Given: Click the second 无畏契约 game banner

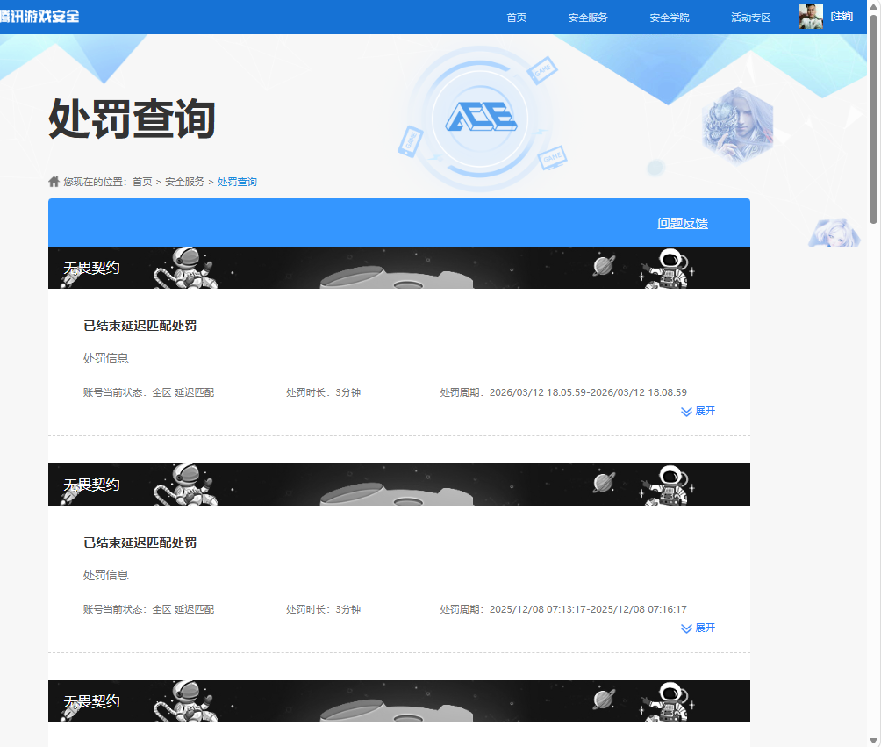Looking at the screenshot, I should tap(399, 485).
